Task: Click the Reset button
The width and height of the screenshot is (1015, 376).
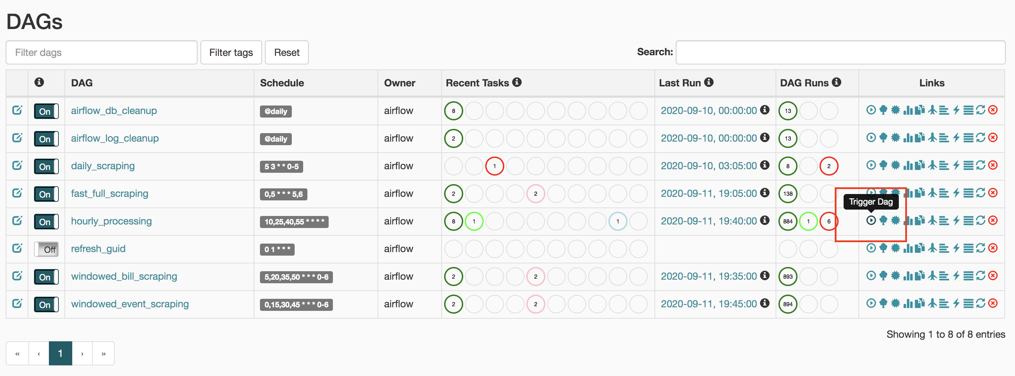Action: pos(287,52)
